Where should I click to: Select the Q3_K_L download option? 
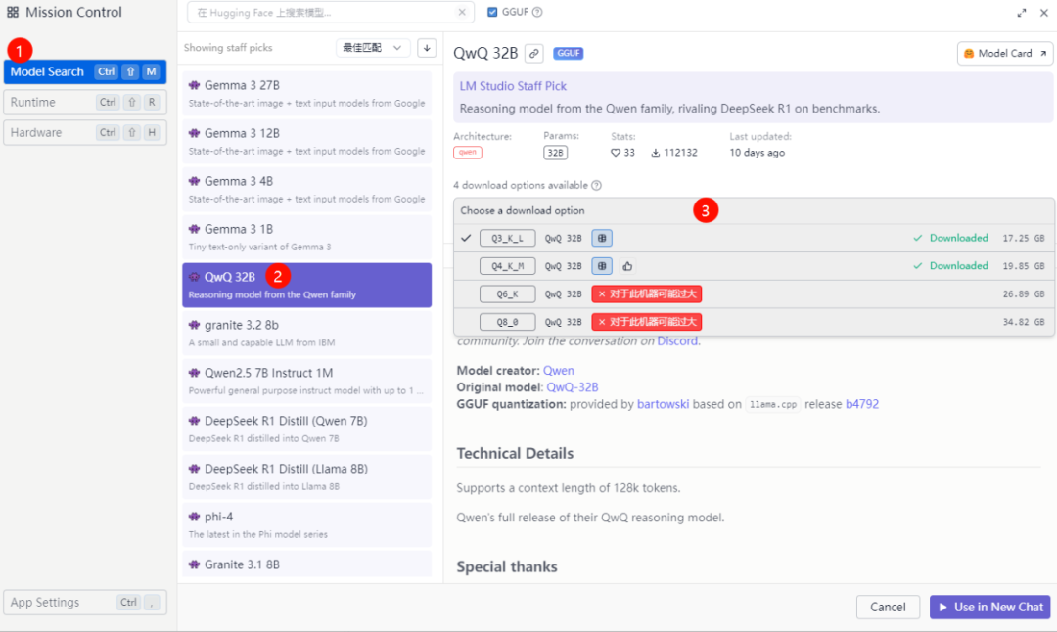754,238
